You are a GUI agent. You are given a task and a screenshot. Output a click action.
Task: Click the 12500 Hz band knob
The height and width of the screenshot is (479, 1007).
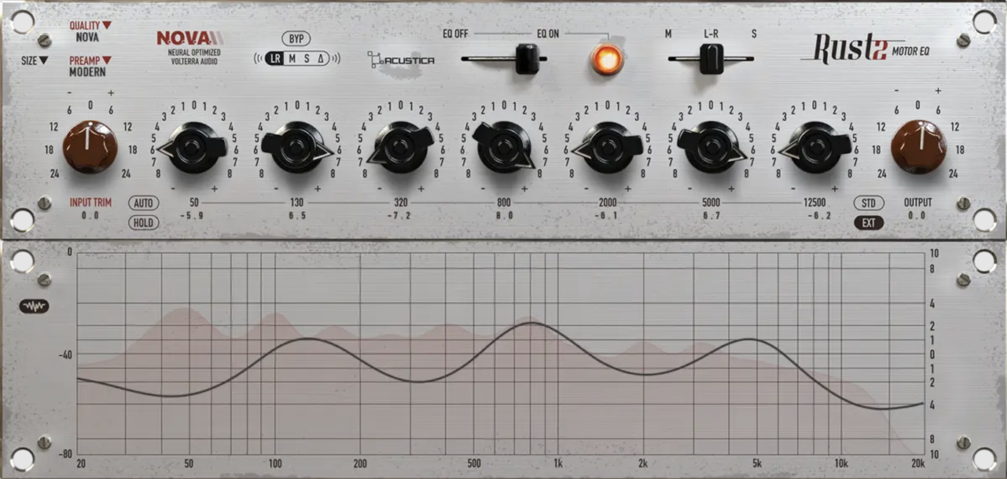(x=815, y=148)
